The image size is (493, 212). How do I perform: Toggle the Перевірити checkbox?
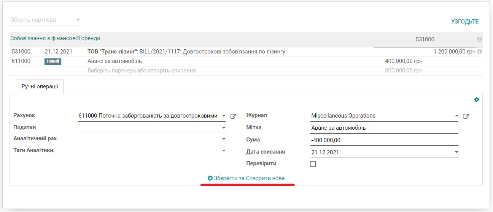pyautogui.click(x=313, y=164)
